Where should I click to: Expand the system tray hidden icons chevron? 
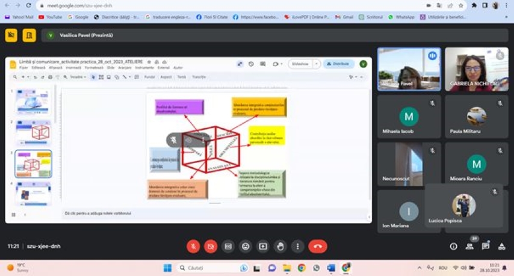tap(420, 268)
